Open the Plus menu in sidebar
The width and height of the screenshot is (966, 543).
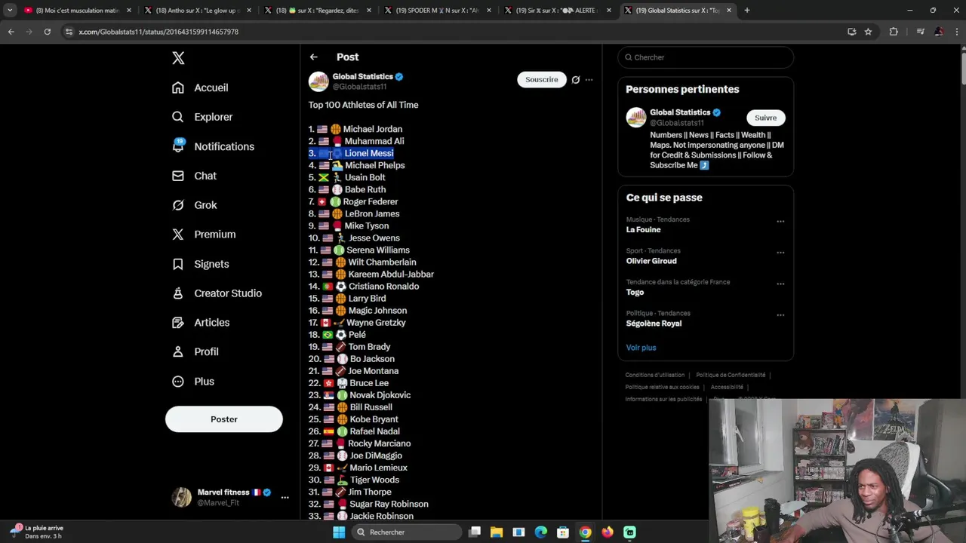pyautogui.click(x=193, y=382)
